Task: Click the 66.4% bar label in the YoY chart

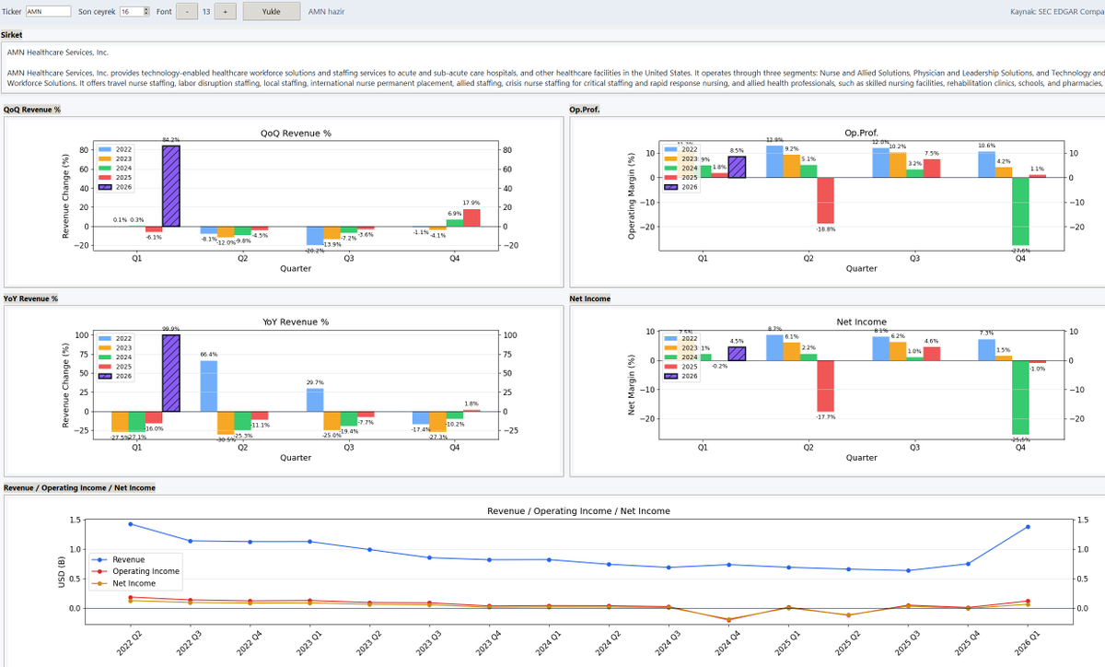Action: click(x=208, y=355)
